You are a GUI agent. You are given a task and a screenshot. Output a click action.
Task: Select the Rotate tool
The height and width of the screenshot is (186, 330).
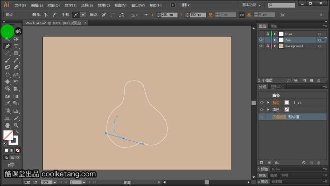(7, 75)
